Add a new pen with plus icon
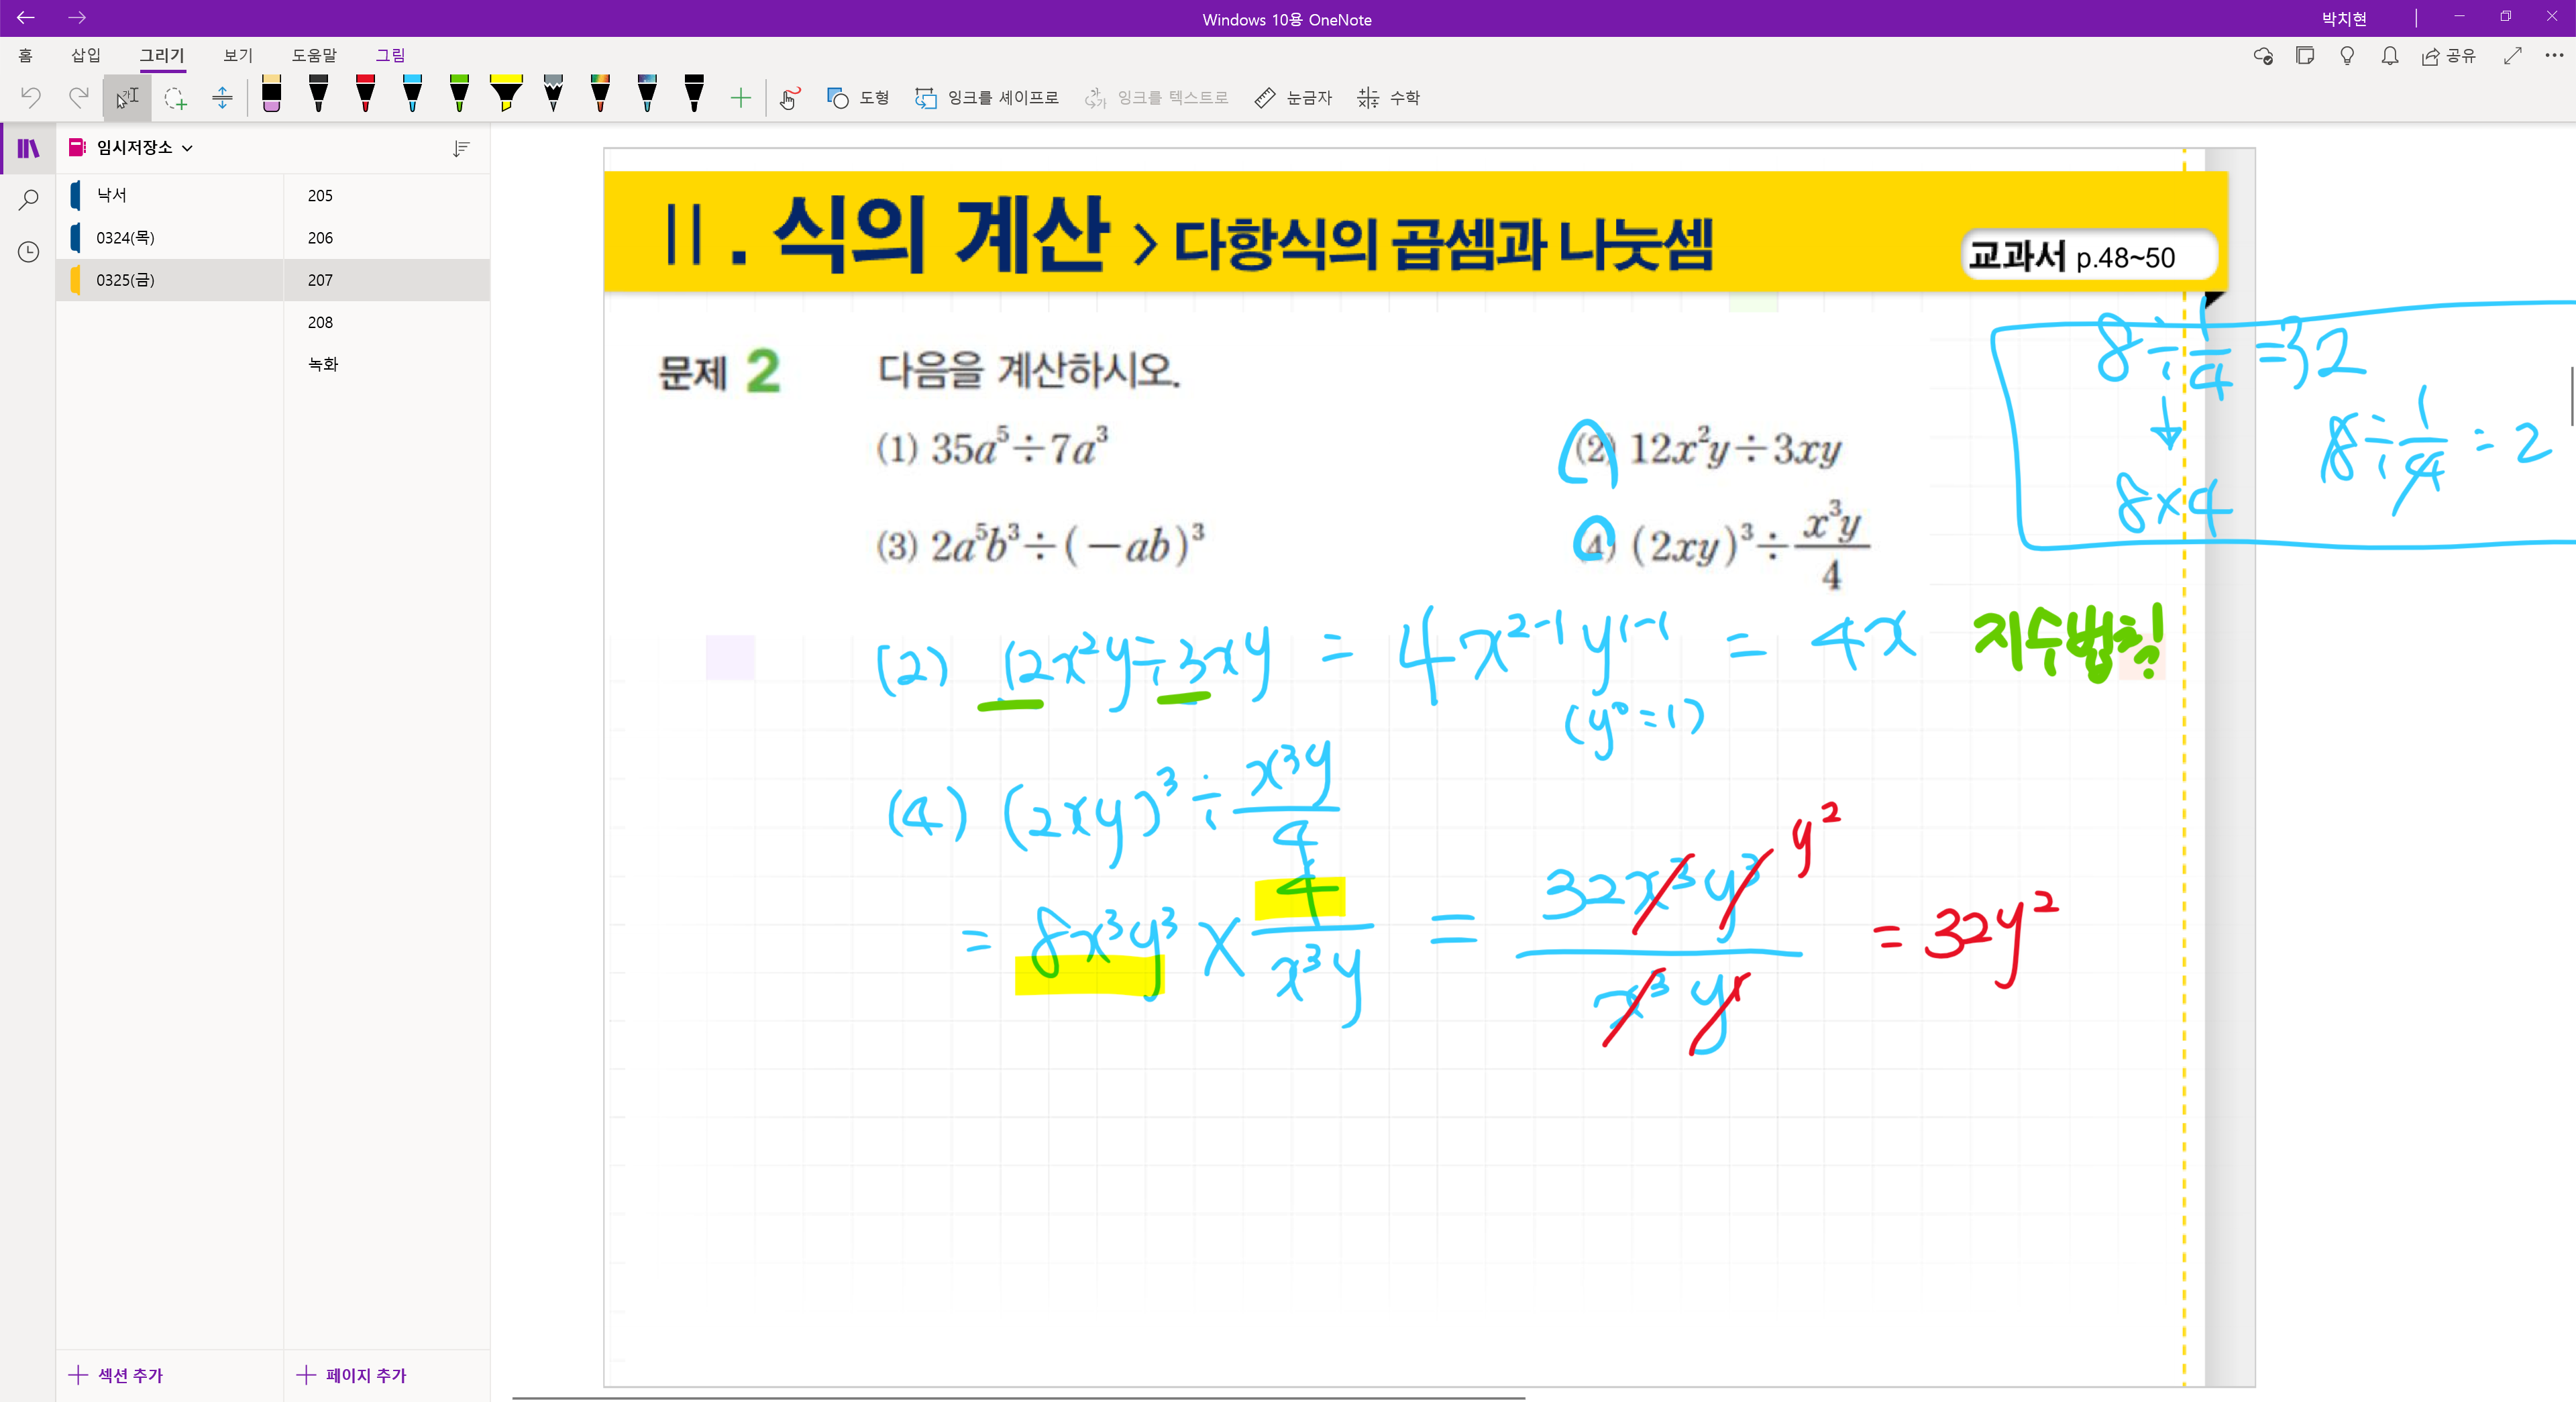The width and height of the screenshot is (2576, 1402). [x=740, y=97]
